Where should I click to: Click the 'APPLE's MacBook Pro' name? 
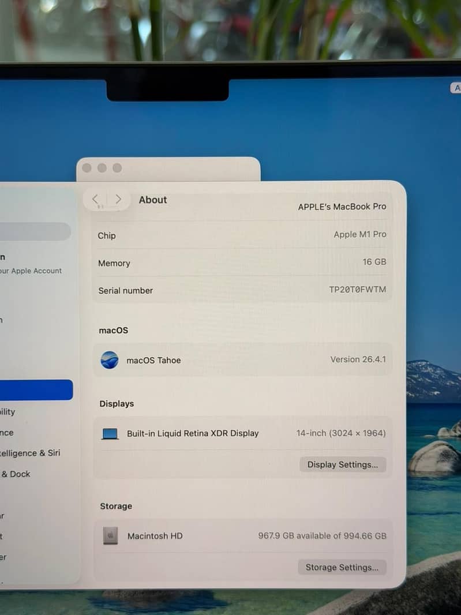pyautogui.click(x=342, y=207)
